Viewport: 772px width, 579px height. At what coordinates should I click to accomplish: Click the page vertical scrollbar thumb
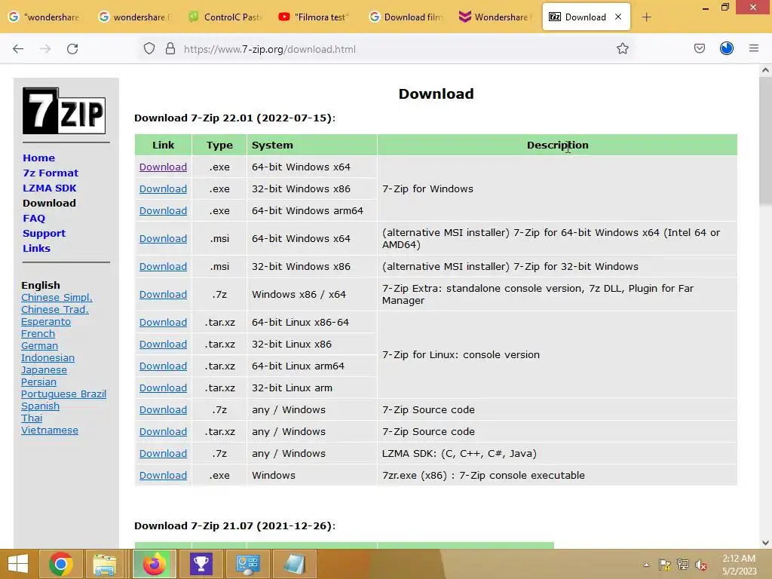pyautogui.click(x=765, y=141)
